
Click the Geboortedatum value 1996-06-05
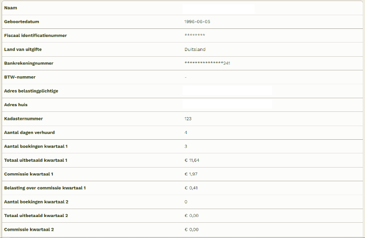pyautogui.click(x=197, y=22)
